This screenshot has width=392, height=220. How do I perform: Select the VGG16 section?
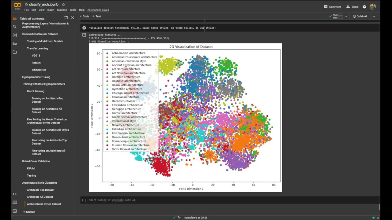[x=36, y=56]
